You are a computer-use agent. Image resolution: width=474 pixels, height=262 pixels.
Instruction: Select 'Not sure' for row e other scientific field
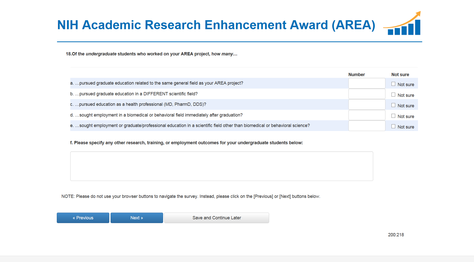point(393,127)
